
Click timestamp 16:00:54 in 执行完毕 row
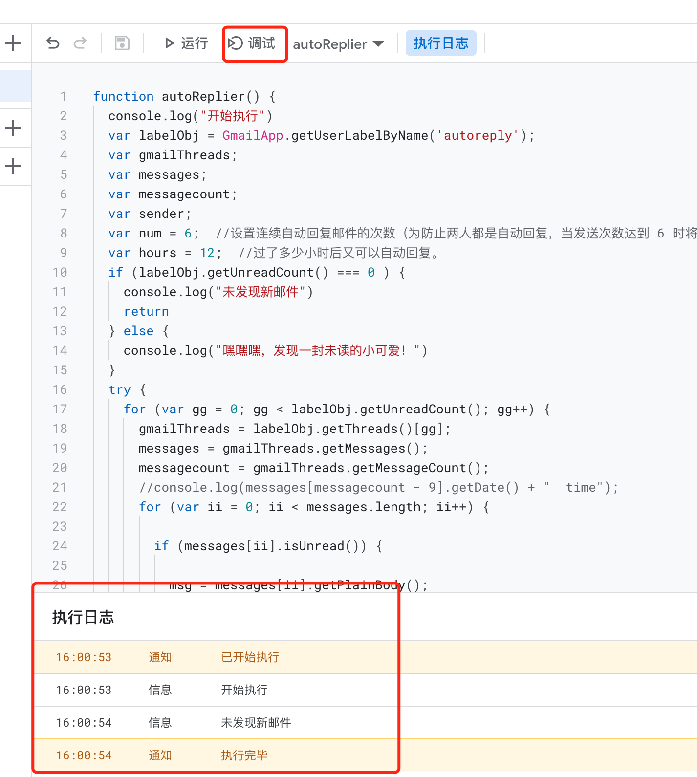coord(84,755)
